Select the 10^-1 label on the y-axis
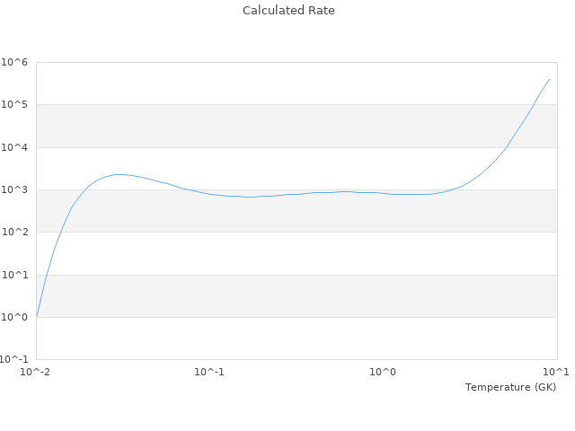Viewport: 575px width, 431px height. click(x=13, y=360)
